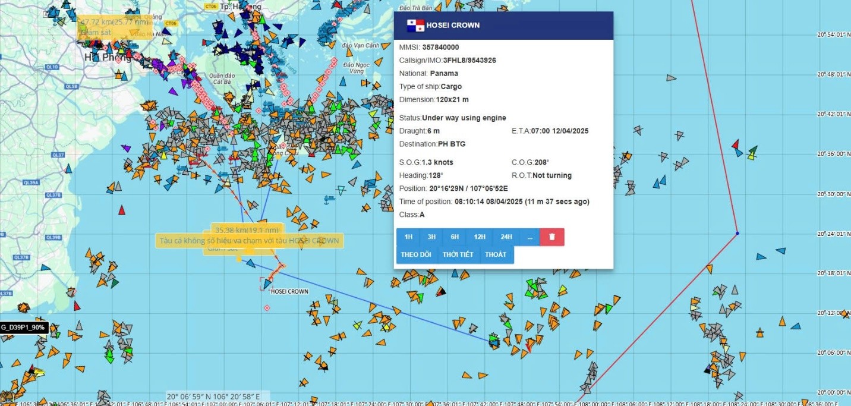Click the red trash delete button
Screen dimensions: 851x406
552,237
